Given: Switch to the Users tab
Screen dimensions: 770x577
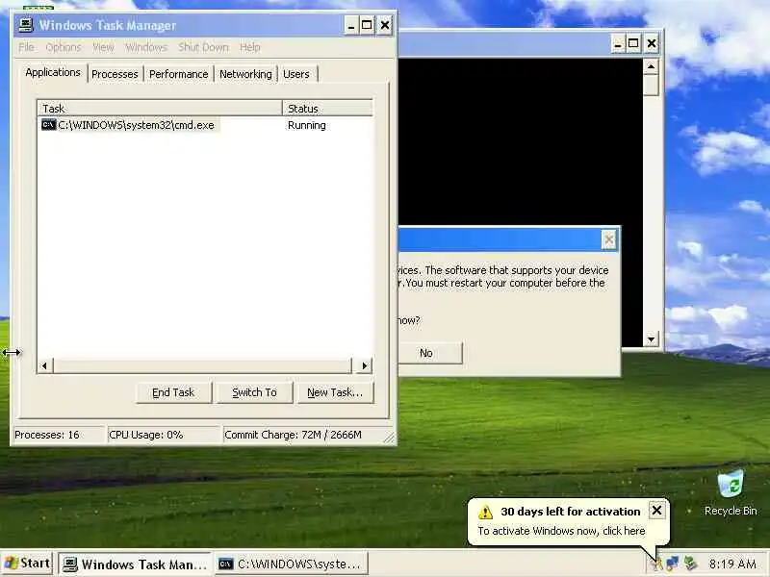Looking at the screenshot, I should [x=296, y=74].
